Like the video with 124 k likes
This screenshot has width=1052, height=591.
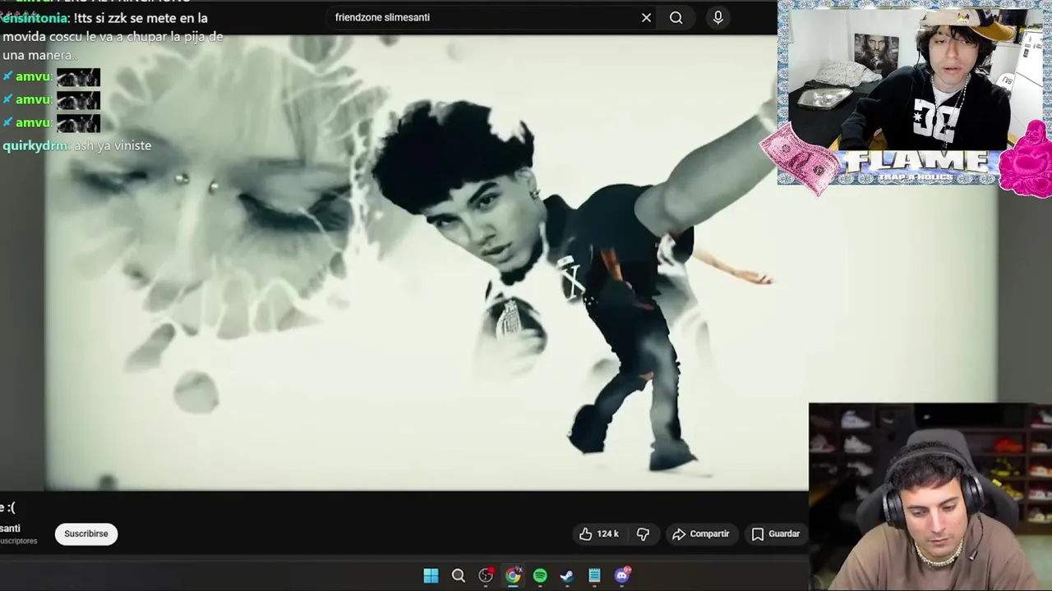pos(598,534)
